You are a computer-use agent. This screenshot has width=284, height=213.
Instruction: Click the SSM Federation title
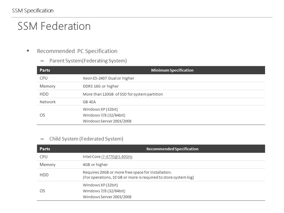[54, 26]
